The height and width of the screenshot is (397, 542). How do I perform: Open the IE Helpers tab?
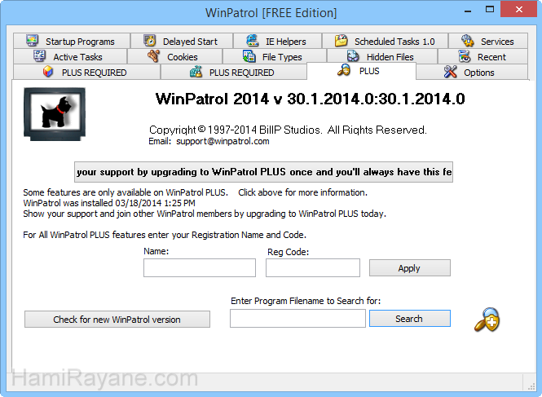coord(278,41)
